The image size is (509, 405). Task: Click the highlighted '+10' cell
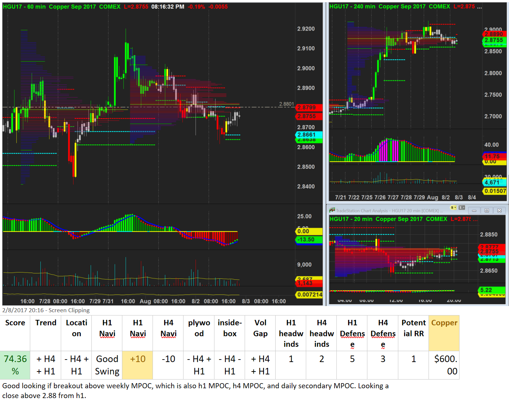(138, 365)
